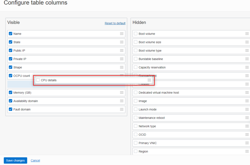Grab the drag handle next to Boot volume
The image size is (250, 165).
(x=247, y=34)
